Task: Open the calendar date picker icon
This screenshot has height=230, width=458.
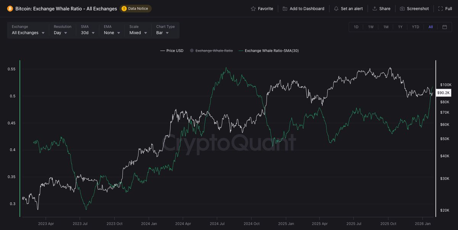Action: [445, 27]
